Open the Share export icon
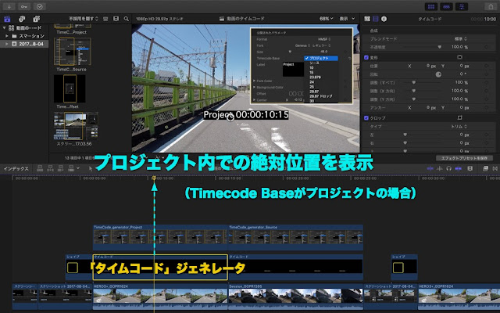Image resolution: width=500 pixels, height=313 pixels. pyautogui.click(x=491, y=6)
